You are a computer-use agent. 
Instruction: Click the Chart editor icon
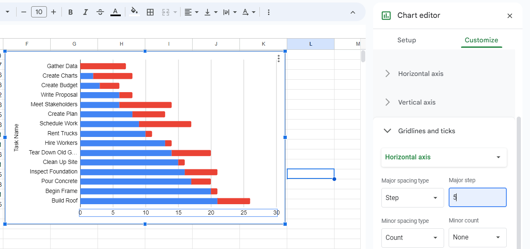coord(386,15)
